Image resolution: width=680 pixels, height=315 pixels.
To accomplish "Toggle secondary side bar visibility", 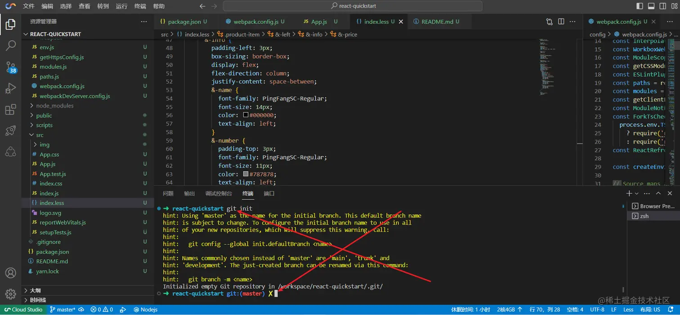I will pos(663,6).
